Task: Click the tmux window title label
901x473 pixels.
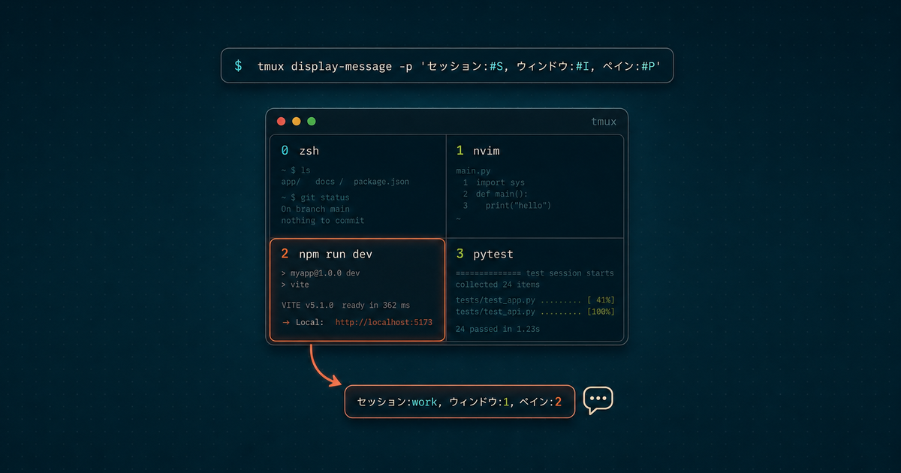Action: click(x=604, y=122)
